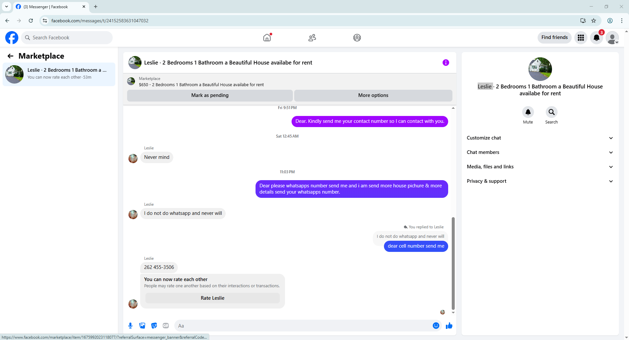This screenshot has height=340, width=629.
Task: Search in conversation with the magnifier icon
Action: (552, 112)
